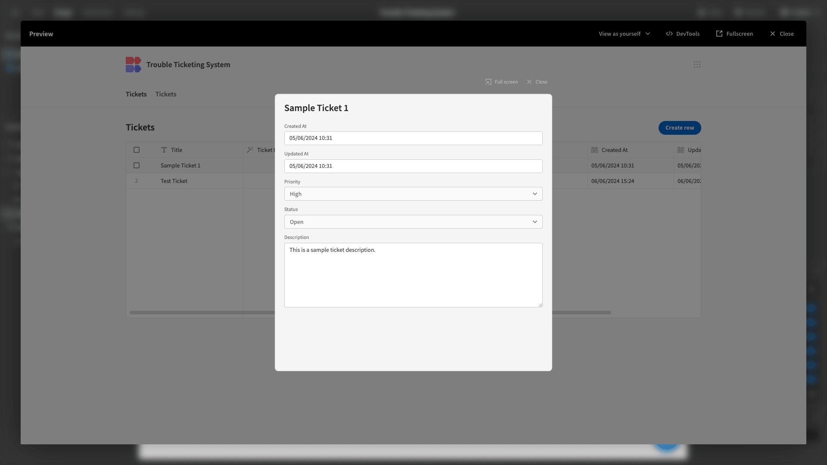Image resolution: width=827 pixels, height=465 pixels.
Task: Click row number 2 in tickets table
Action: pos(137,181)
